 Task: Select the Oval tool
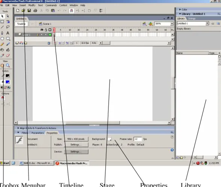click(2, 39)
